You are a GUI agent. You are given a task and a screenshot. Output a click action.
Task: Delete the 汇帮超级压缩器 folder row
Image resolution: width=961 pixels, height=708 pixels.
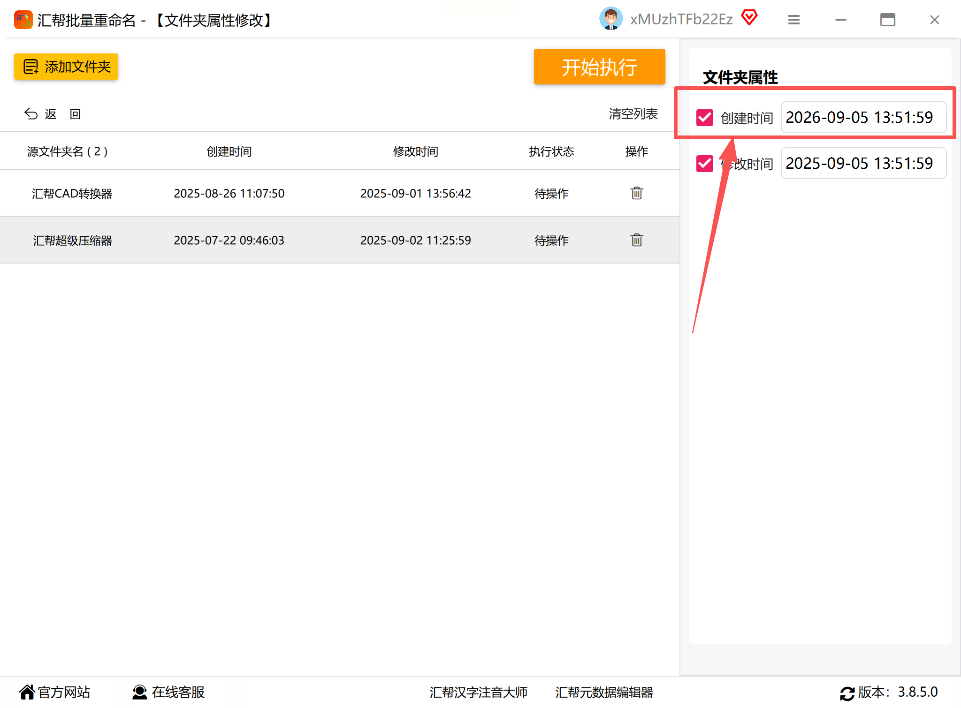pos(636,240)
